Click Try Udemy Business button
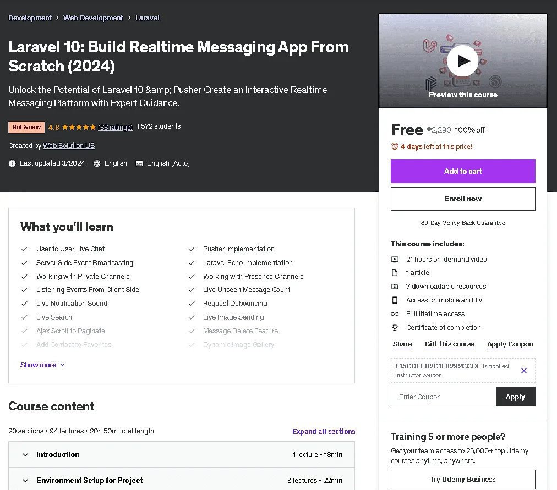557x490 pixels. 463,480
